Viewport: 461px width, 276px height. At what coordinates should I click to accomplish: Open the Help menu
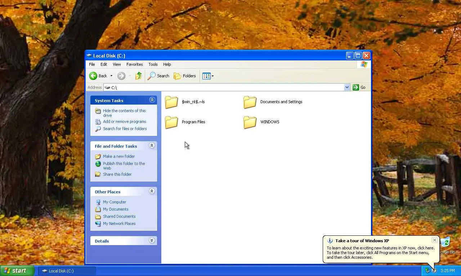(x=167, y=64)
